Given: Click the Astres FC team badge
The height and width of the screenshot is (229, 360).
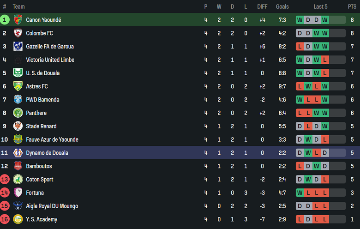Looking at the screenshot, I should click(x=18, y=86).
